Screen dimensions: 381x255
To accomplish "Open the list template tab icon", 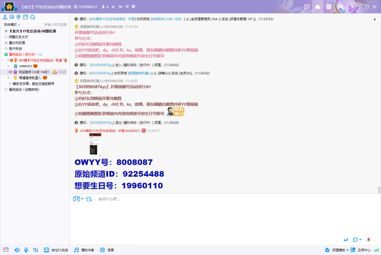I will point(329,7).
